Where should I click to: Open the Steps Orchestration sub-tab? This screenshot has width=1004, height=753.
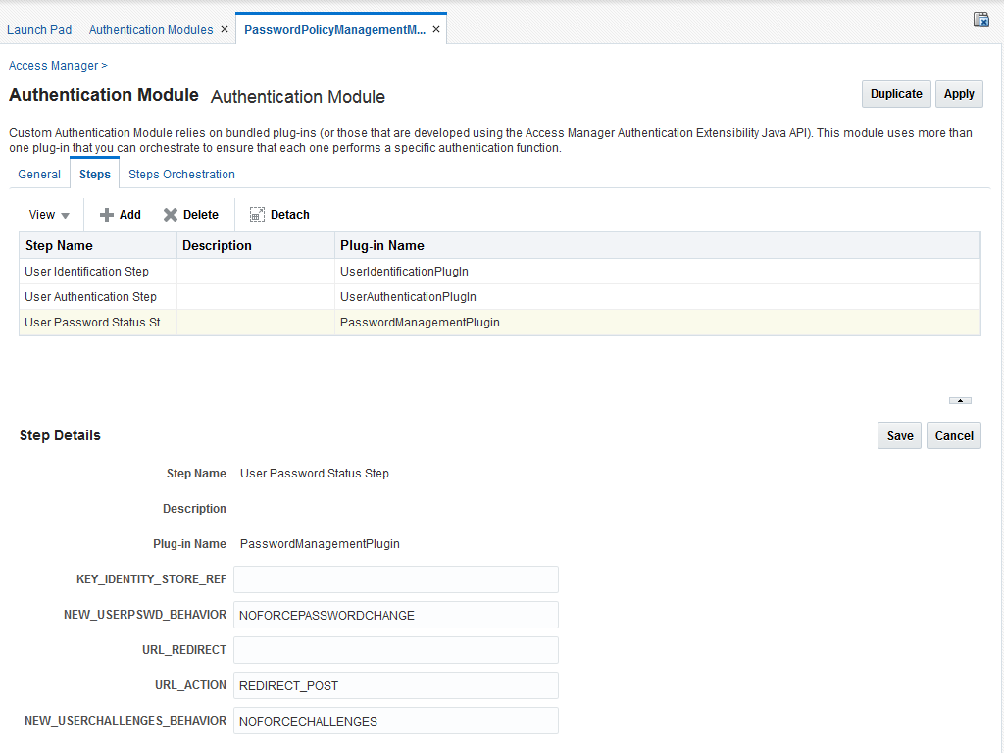[x=181, y=175]
